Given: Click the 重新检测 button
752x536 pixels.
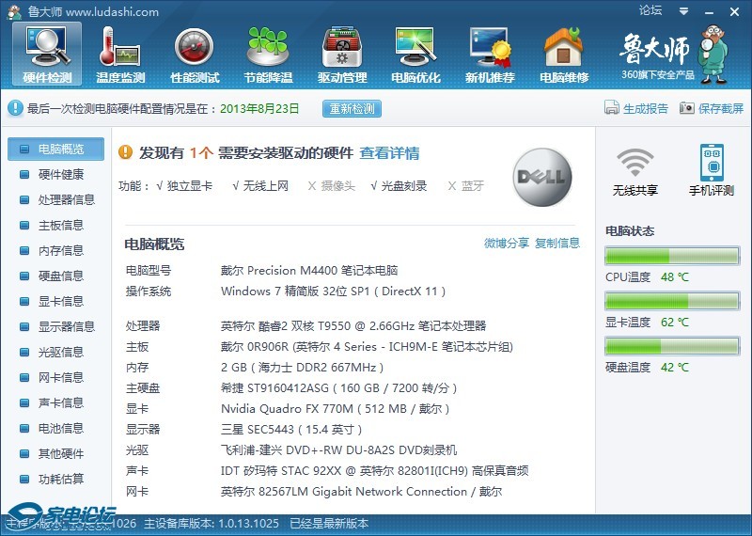Looking at the screenshot, I should point(352,108).
